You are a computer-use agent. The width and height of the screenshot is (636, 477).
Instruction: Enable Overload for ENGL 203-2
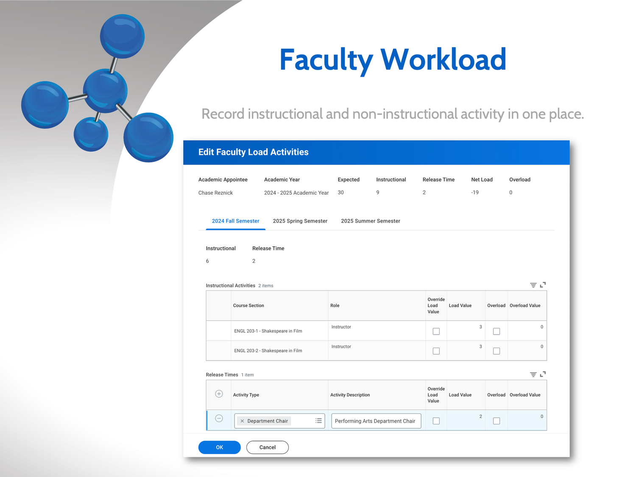pyautogui.click(x=496, y=351)
